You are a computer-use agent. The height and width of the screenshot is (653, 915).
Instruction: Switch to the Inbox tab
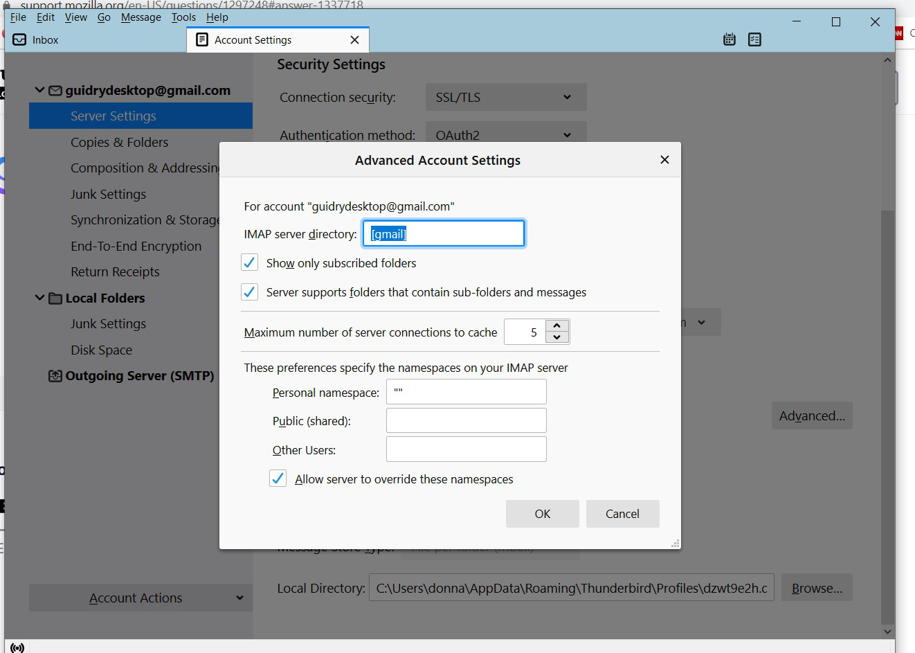click(x=96, y=39)
